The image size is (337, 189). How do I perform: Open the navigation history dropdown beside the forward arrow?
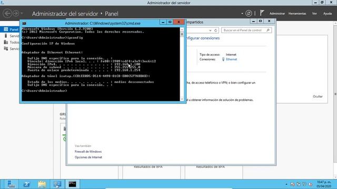pyautogui.click(x=22, y=14)
